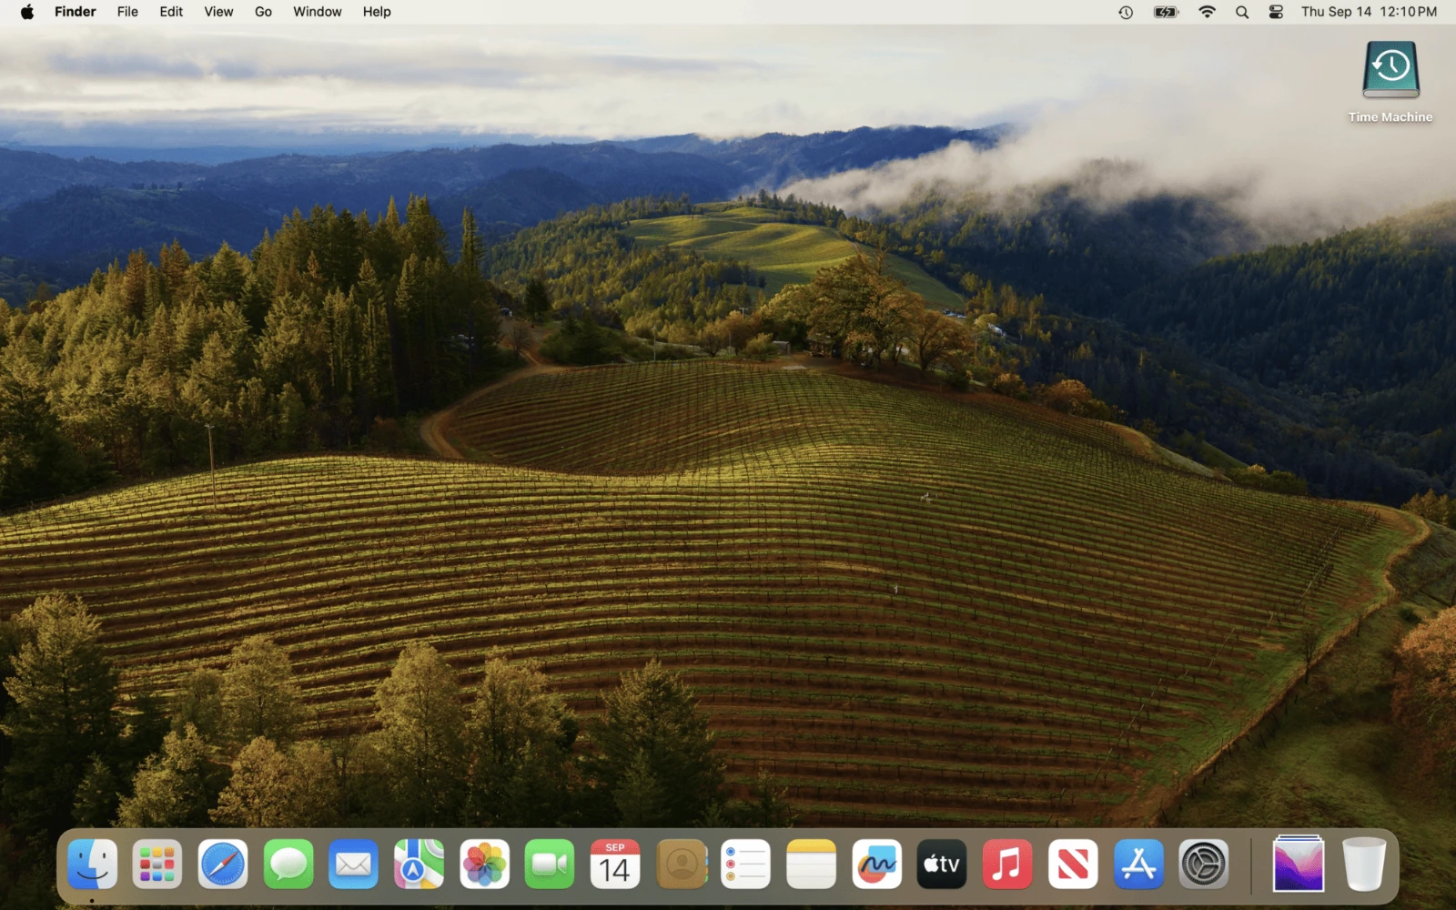This screenshot has width=1456, height=910.
Task: Select the Maps icon in the Dock
Action: tap(419, 864)
